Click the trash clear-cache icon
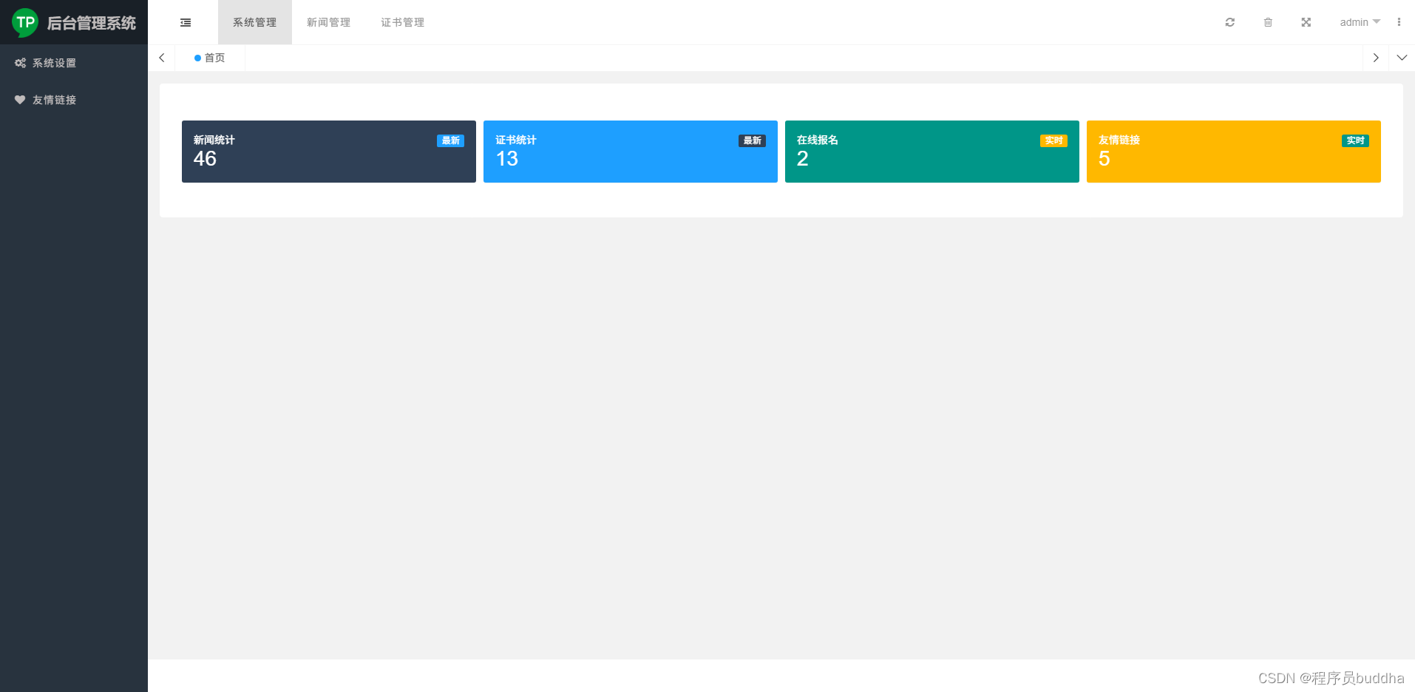1415x692 pixels. [1268, 22]
